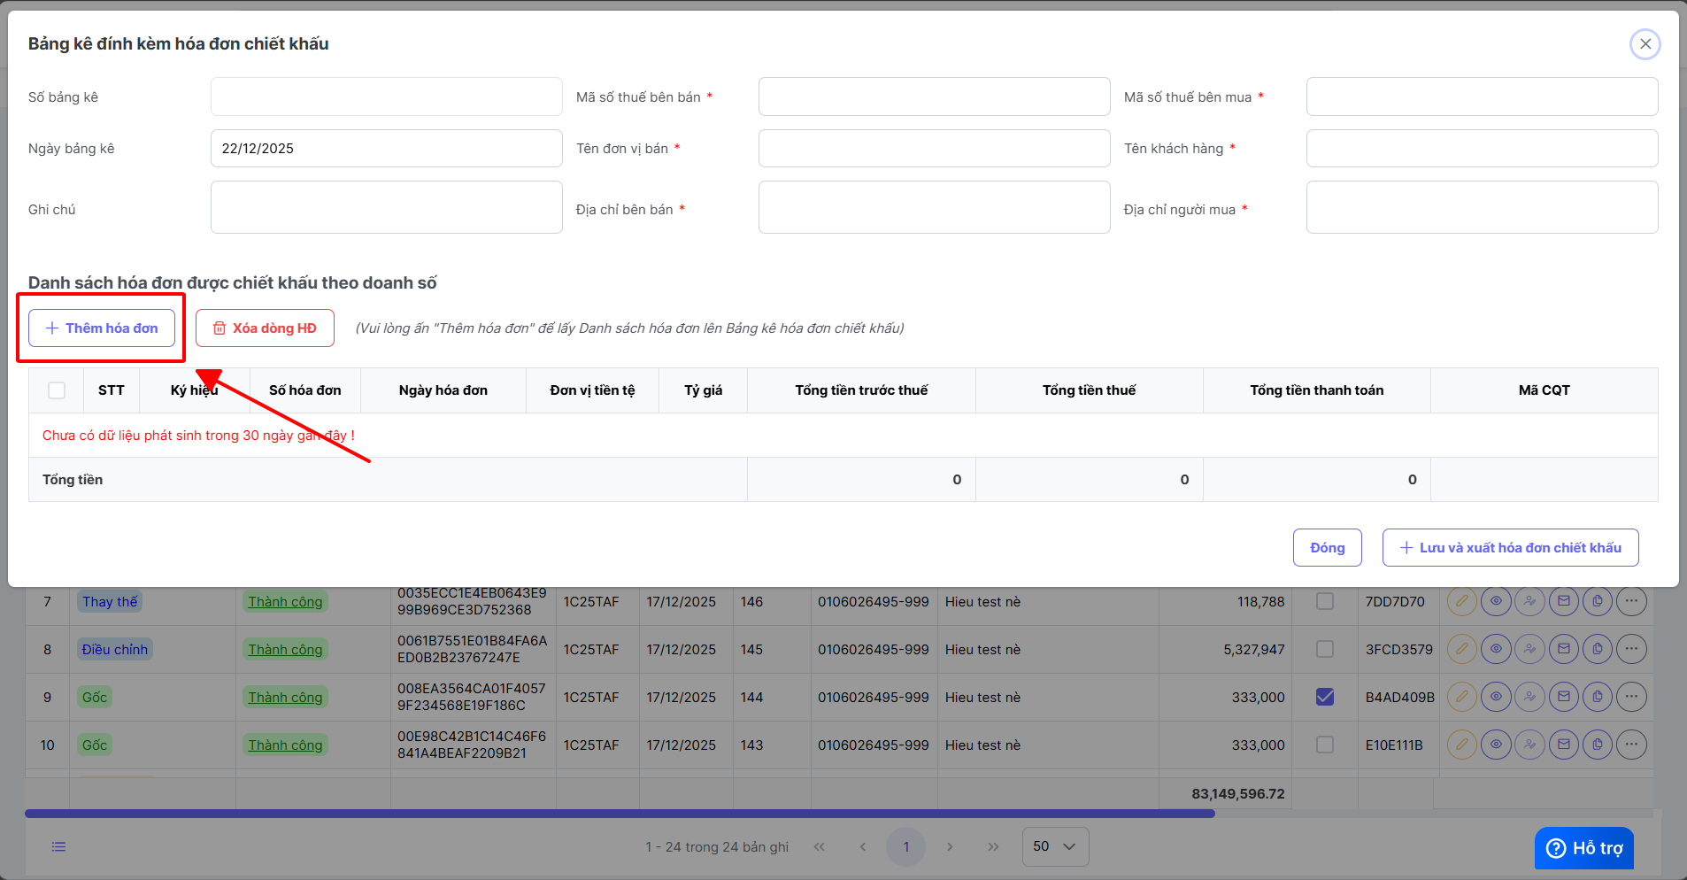Click Lưu và xuất hóa đơn chiết khấu
Image resolution: width=1687 pixels, height=880 pixels.
pyautogui.click(x=1510, y=548)
